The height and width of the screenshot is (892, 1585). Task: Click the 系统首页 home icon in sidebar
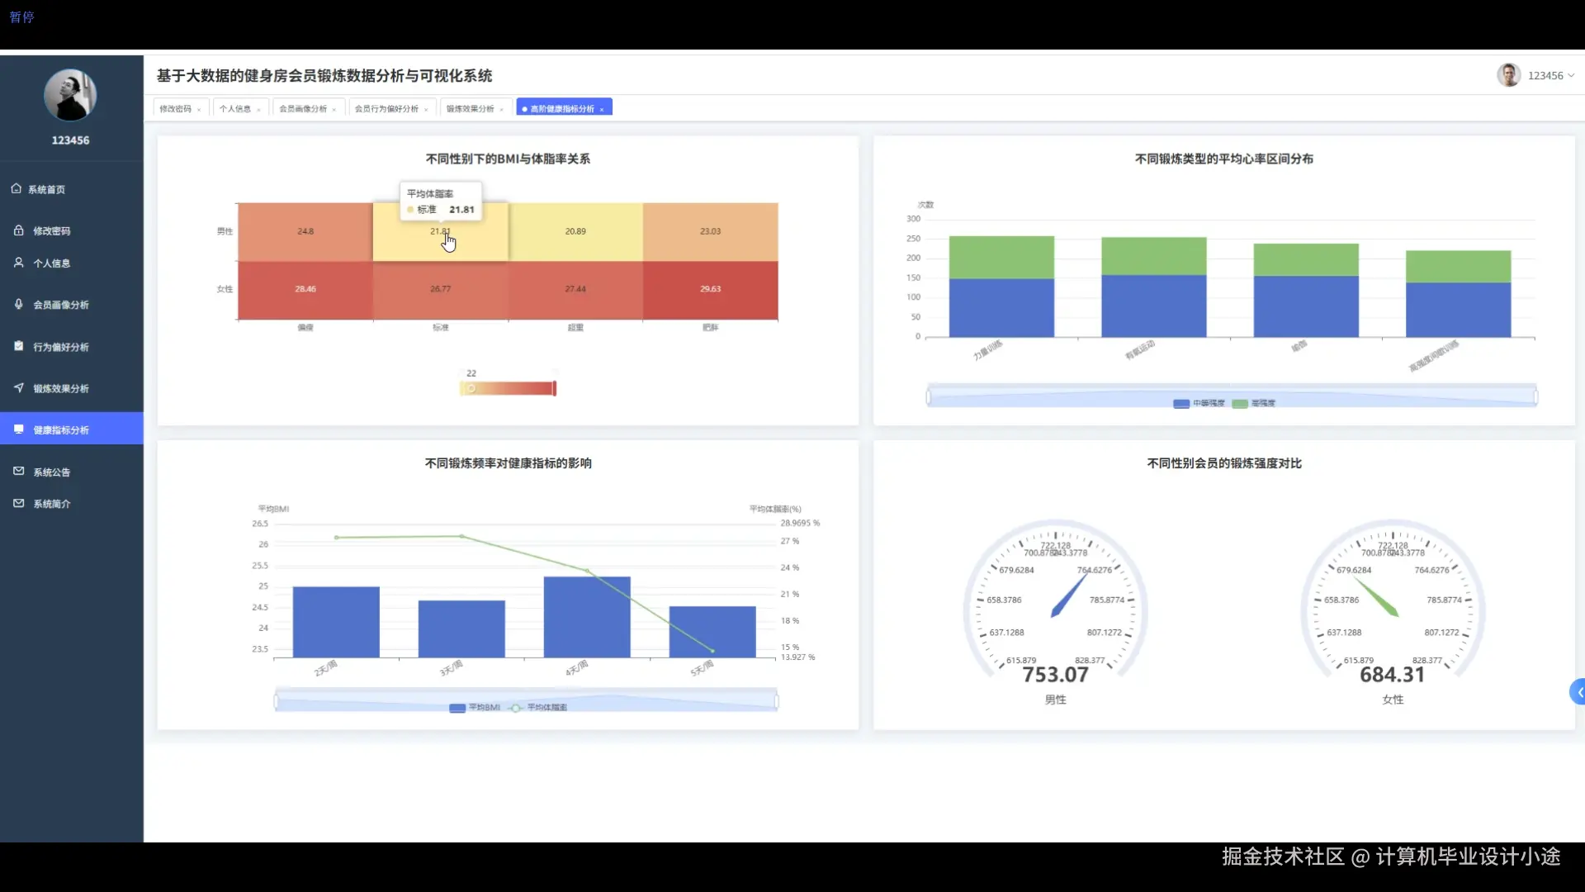coord(16,188)
